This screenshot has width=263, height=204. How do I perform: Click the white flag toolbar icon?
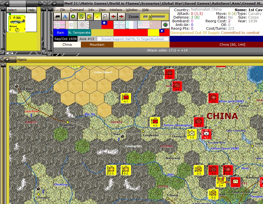[x=105, y=16]
